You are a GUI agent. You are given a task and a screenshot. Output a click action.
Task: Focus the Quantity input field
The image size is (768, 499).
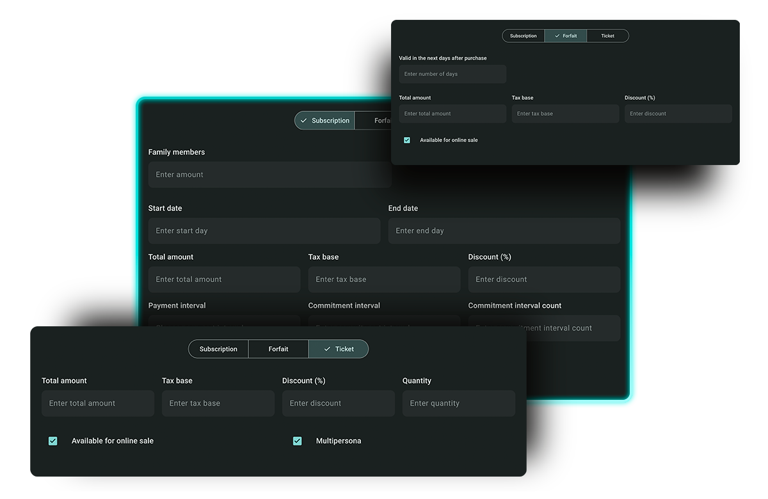pyautogui.click(x=458, y=404)
